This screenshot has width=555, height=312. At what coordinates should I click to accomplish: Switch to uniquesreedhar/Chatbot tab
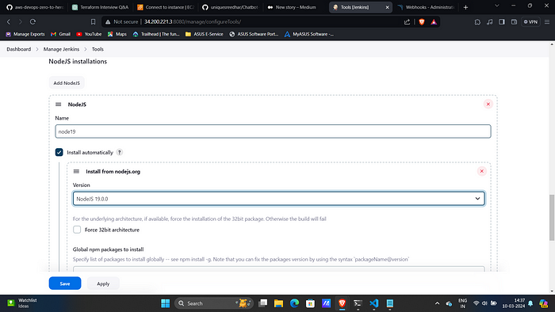tap(231, 7)
